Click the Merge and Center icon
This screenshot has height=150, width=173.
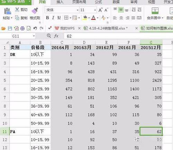[x=155, y=11]
